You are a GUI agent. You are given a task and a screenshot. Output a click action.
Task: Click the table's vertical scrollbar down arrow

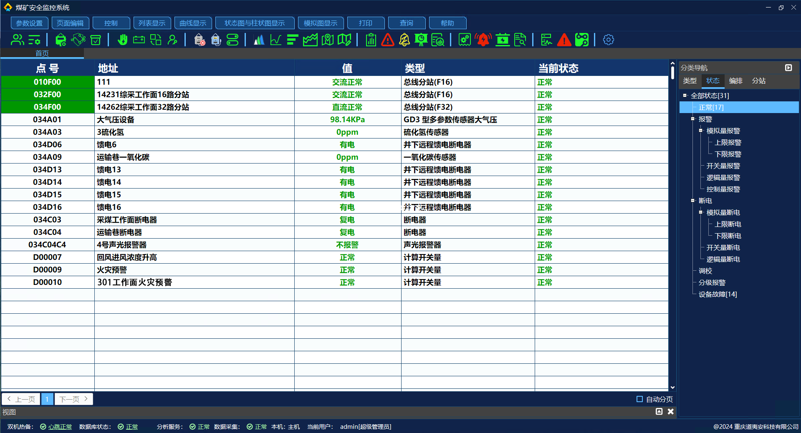[672, 388]
